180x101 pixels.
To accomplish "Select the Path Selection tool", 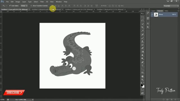I will pyautogui.click(x=142, y=69).
